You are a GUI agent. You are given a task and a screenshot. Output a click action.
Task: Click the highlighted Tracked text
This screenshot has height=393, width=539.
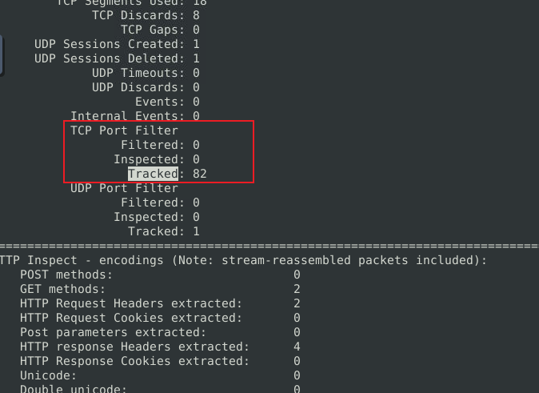click(x=153, y=174)
